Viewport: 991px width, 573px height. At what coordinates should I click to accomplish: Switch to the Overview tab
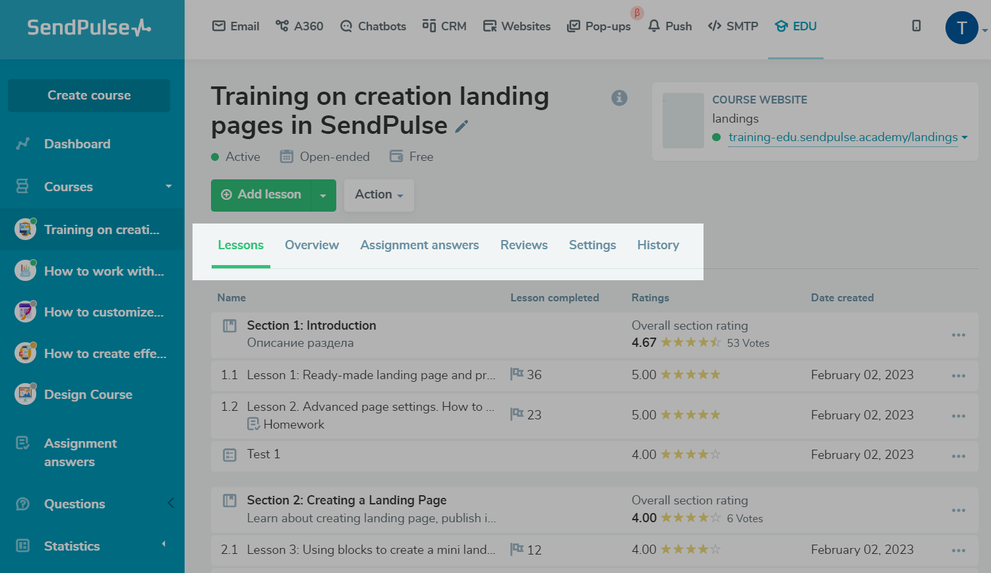pyautogui.click(x=311, y=245)
